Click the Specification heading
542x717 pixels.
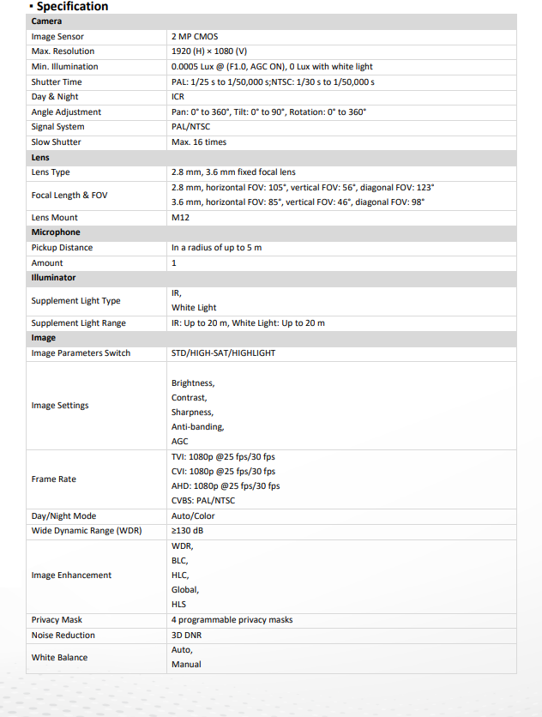tap(72, 6)
